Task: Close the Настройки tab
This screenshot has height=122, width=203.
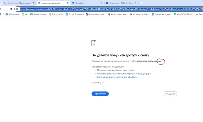Action: pyautogui.click(x=101, y=3)
